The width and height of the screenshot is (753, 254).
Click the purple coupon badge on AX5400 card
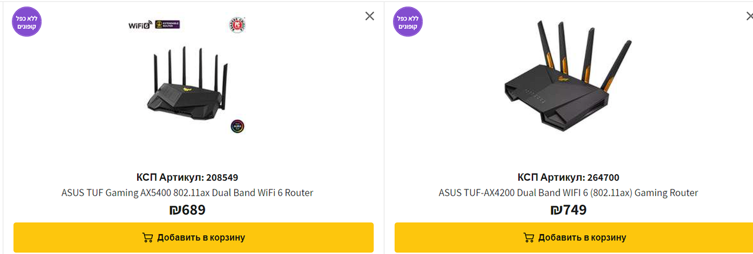[27, 22]
